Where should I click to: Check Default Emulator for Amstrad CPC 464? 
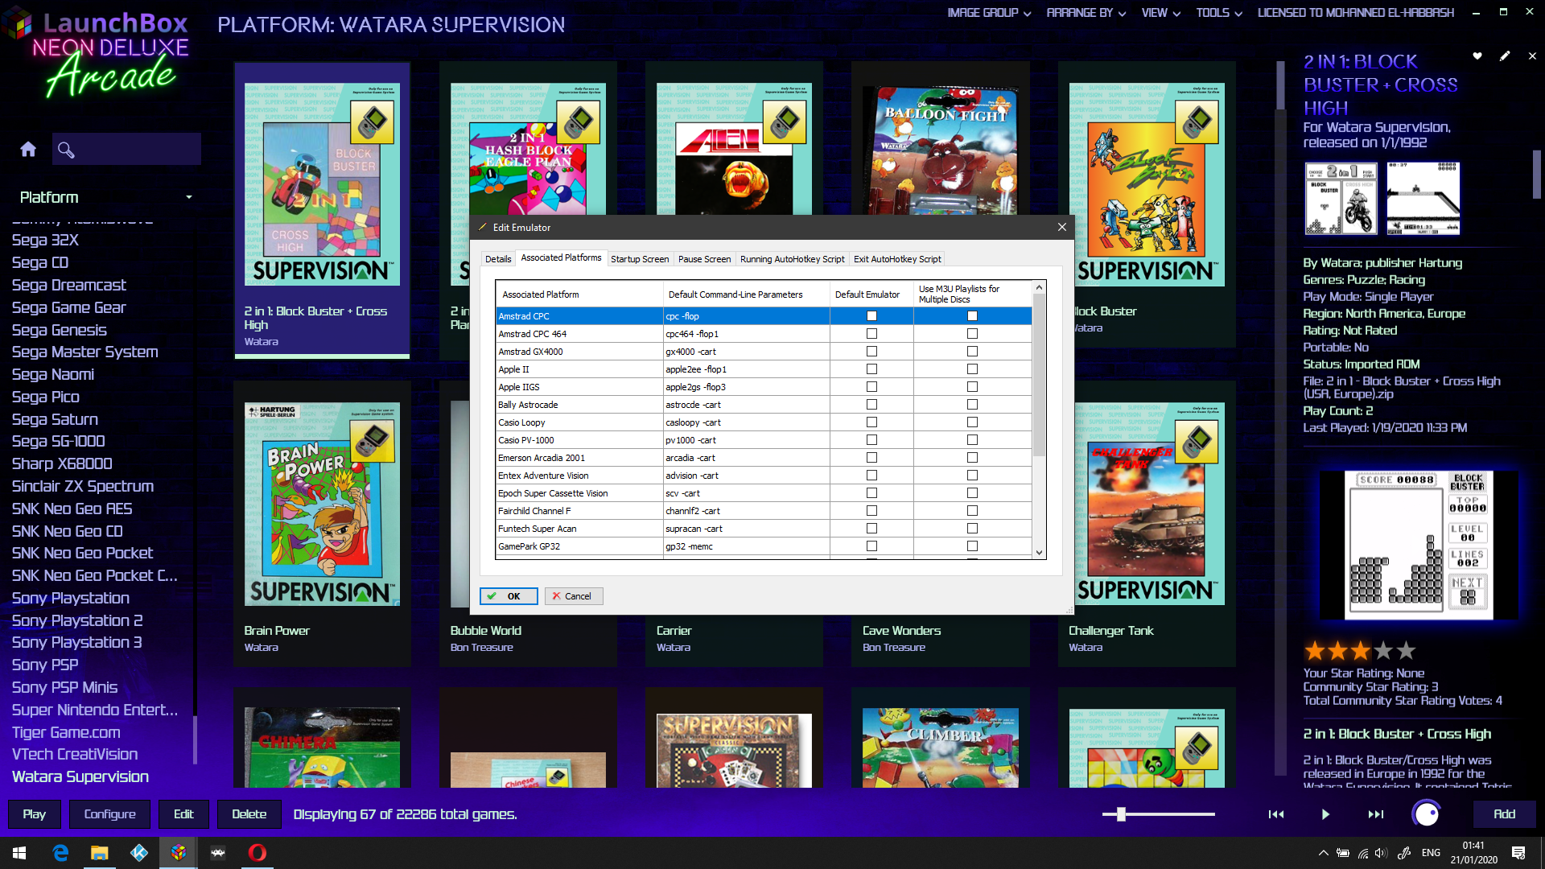871,334
